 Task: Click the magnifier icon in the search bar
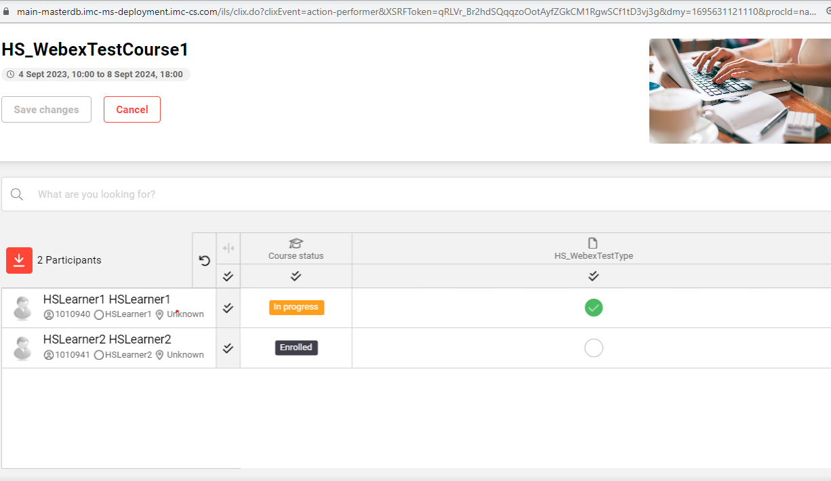[17, 194]
